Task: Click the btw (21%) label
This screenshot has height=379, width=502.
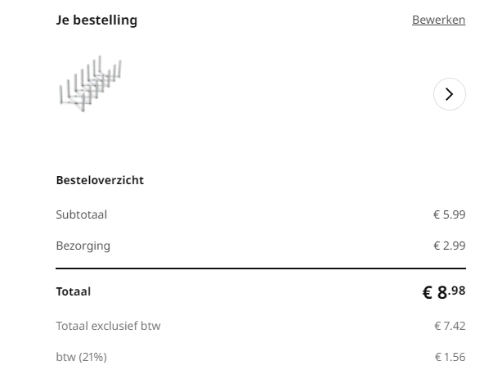Action: click(x=81, y=357)
